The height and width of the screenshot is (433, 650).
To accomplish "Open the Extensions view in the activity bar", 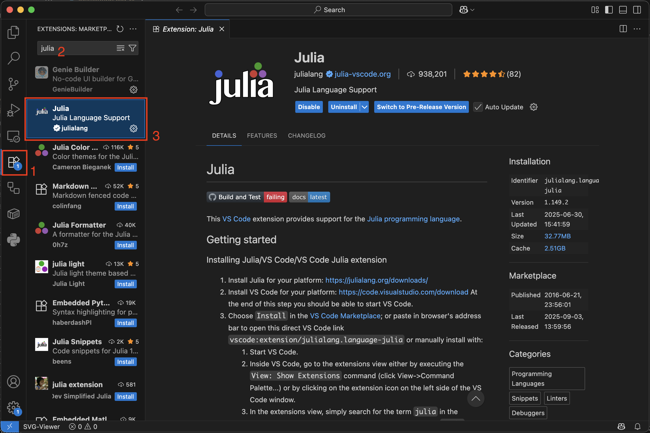I will click(14, 163).
